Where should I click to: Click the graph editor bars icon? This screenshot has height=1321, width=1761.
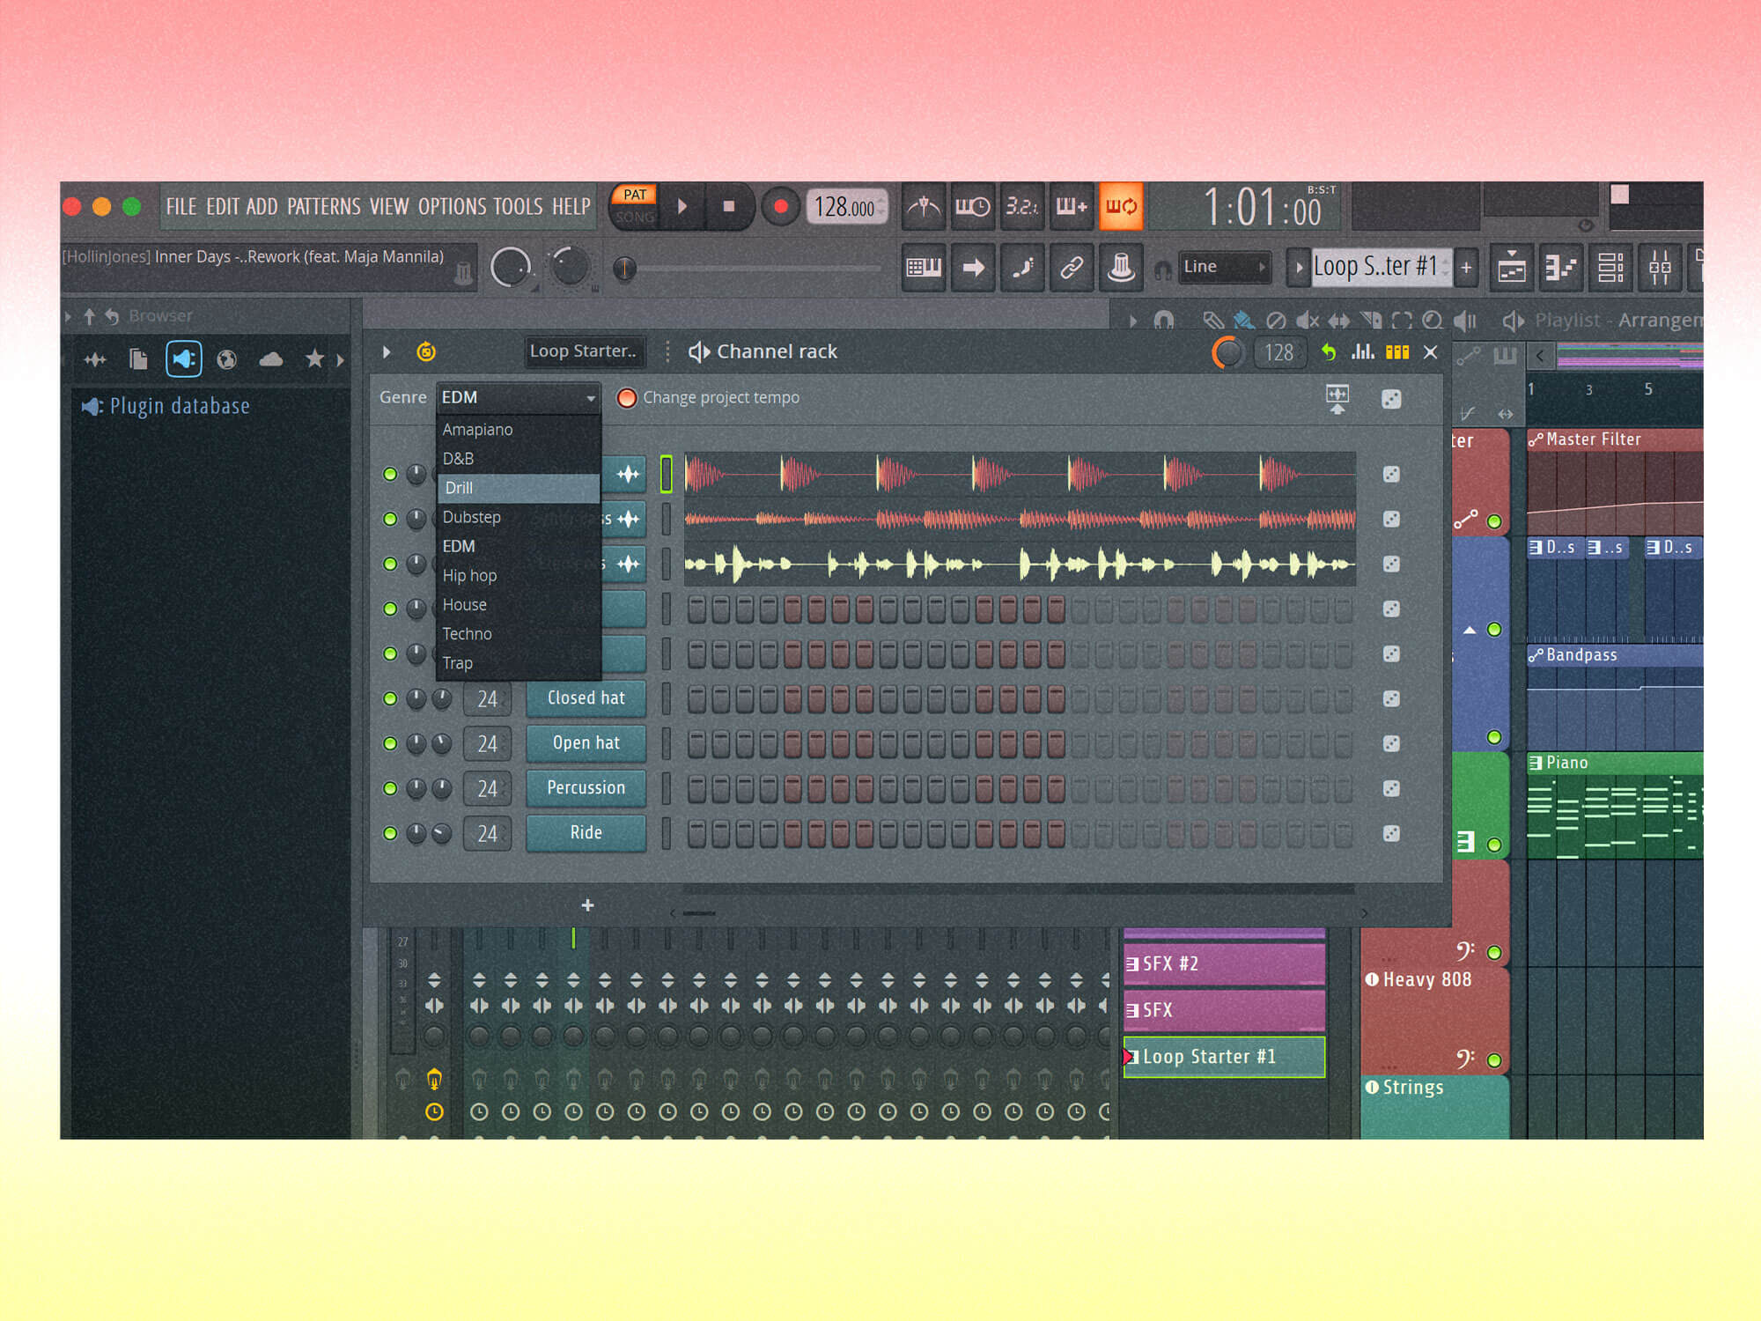click(1363, 352)
